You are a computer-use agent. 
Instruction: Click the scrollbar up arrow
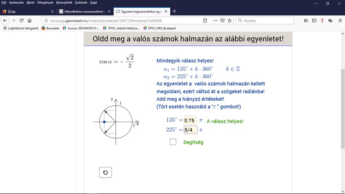point(342,34)
